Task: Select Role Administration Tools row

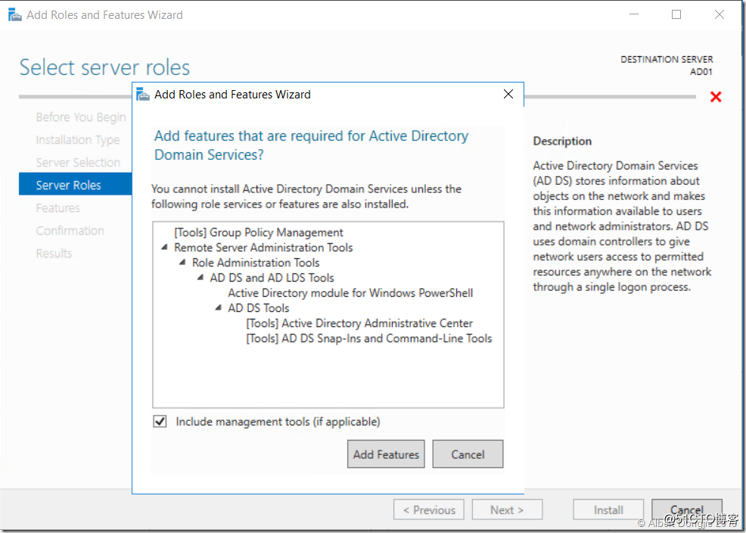Action: click(x=256, y=263)
